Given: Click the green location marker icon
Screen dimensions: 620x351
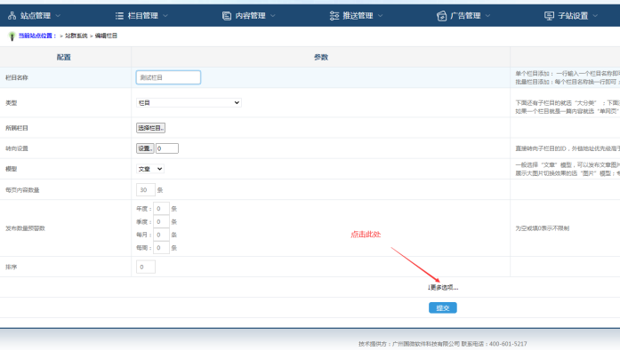Looking at the screenshot, I should click(12, 36).
